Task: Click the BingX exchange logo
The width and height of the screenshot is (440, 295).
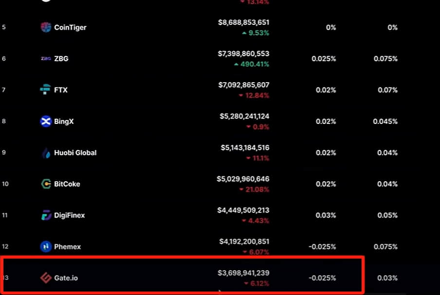Action: (x=46, y=121)
